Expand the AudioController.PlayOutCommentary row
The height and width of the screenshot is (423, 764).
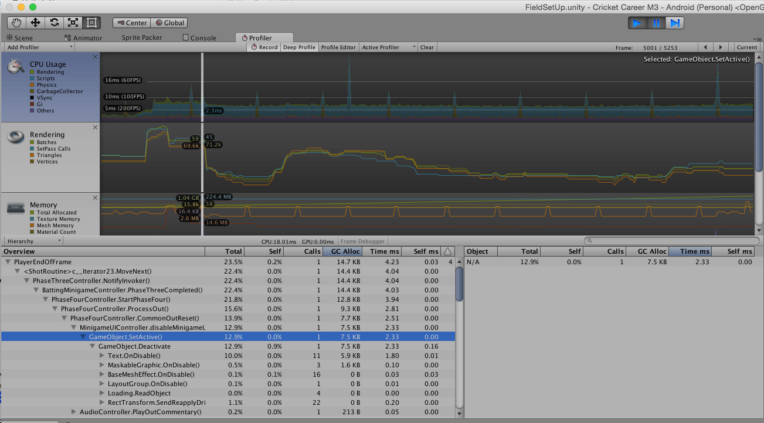tap(74, 412)
